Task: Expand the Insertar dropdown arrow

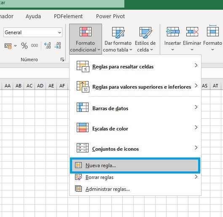Action: (172, 49)
